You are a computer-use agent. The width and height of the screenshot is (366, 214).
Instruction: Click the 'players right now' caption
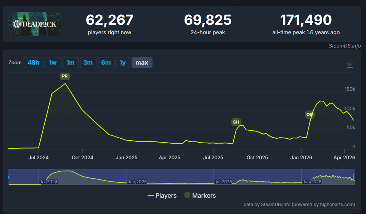coord(109,33)
